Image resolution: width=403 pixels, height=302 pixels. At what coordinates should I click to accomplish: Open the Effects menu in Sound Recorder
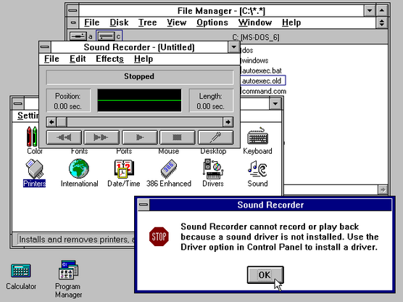(x=109, y=59)
